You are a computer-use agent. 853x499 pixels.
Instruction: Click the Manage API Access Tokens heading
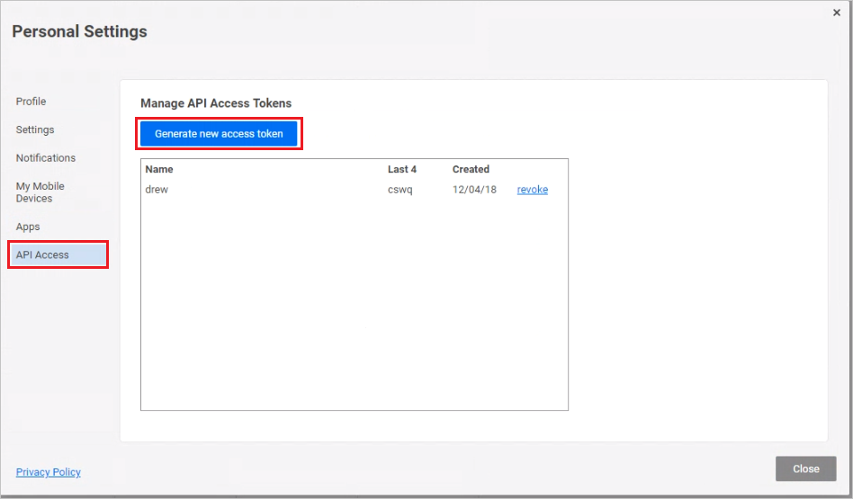coord(216,103)
